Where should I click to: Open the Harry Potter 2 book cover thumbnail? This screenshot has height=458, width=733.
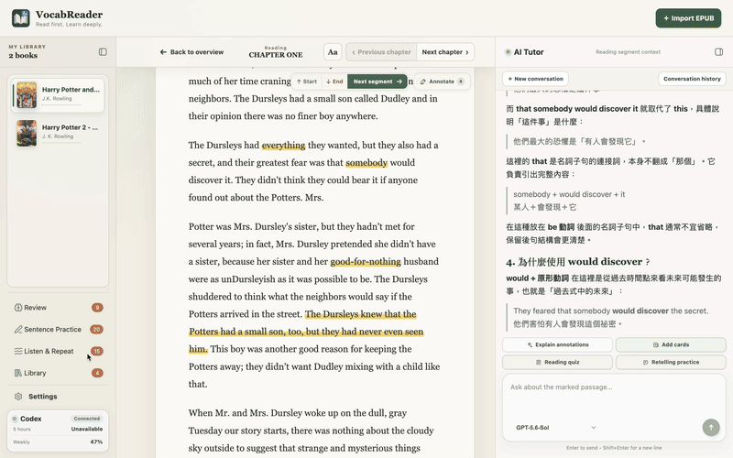pyautogui.click(x=27, y=133)
